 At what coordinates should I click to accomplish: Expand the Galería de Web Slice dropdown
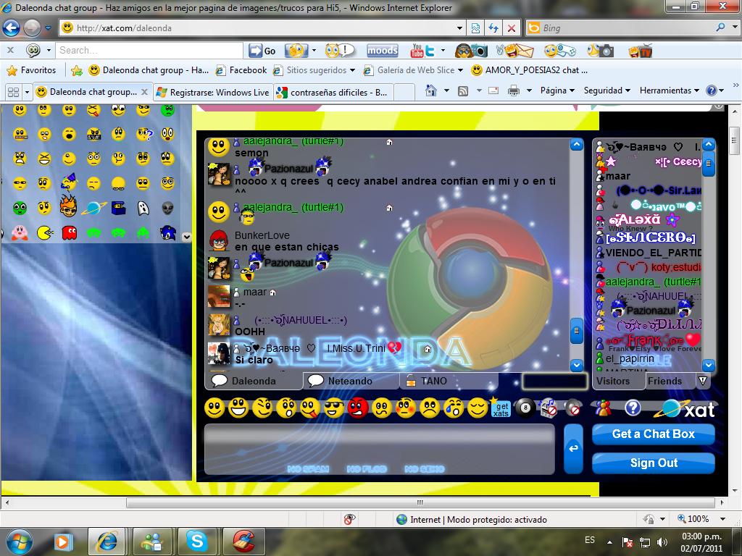(460, 70)
